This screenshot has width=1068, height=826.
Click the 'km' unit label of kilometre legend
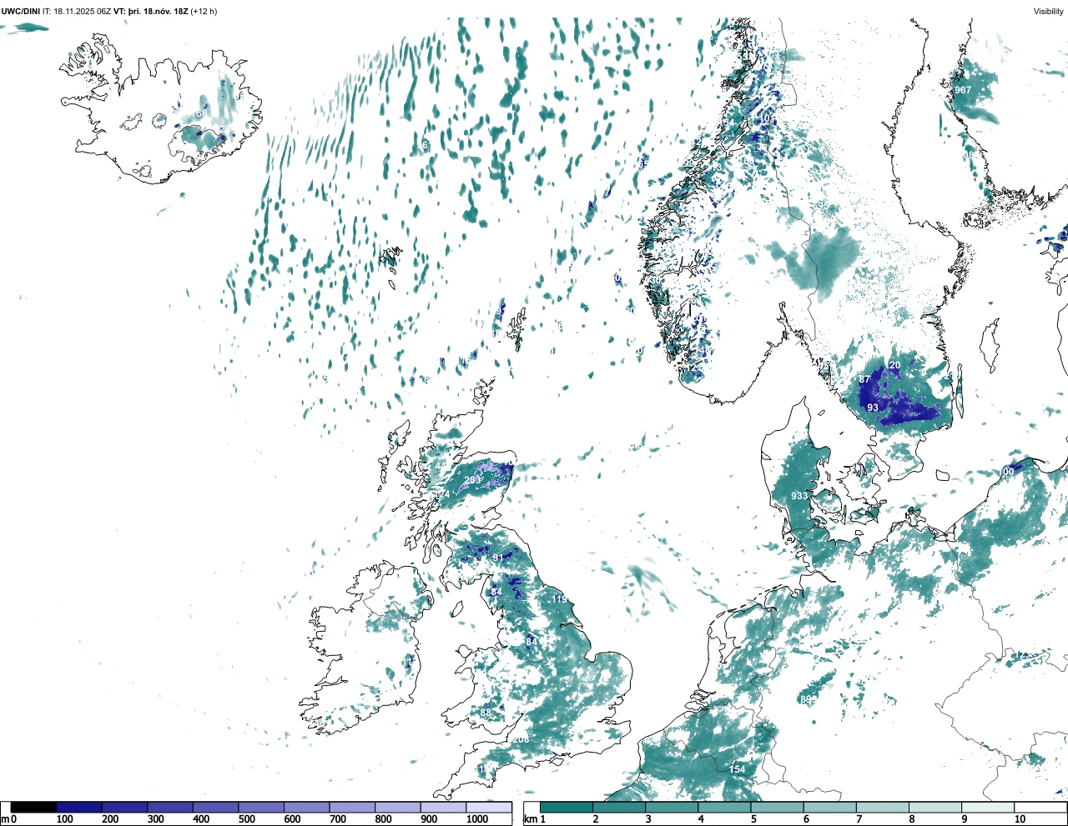[531, 819]
